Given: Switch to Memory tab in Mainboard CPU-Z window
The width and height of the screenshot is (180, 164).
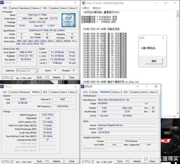Looking at the screenshot, I should point(116,92).
